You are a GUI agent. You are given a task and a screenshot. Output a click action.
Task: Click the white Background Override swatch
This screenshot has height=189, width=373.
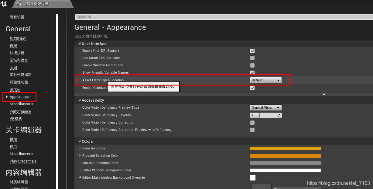tap(253, 178)
